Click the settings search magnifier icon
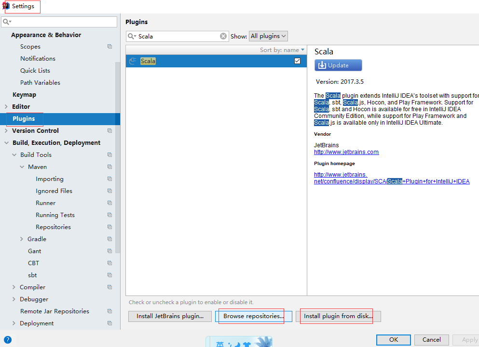479x347 pixels. [6, 22]
